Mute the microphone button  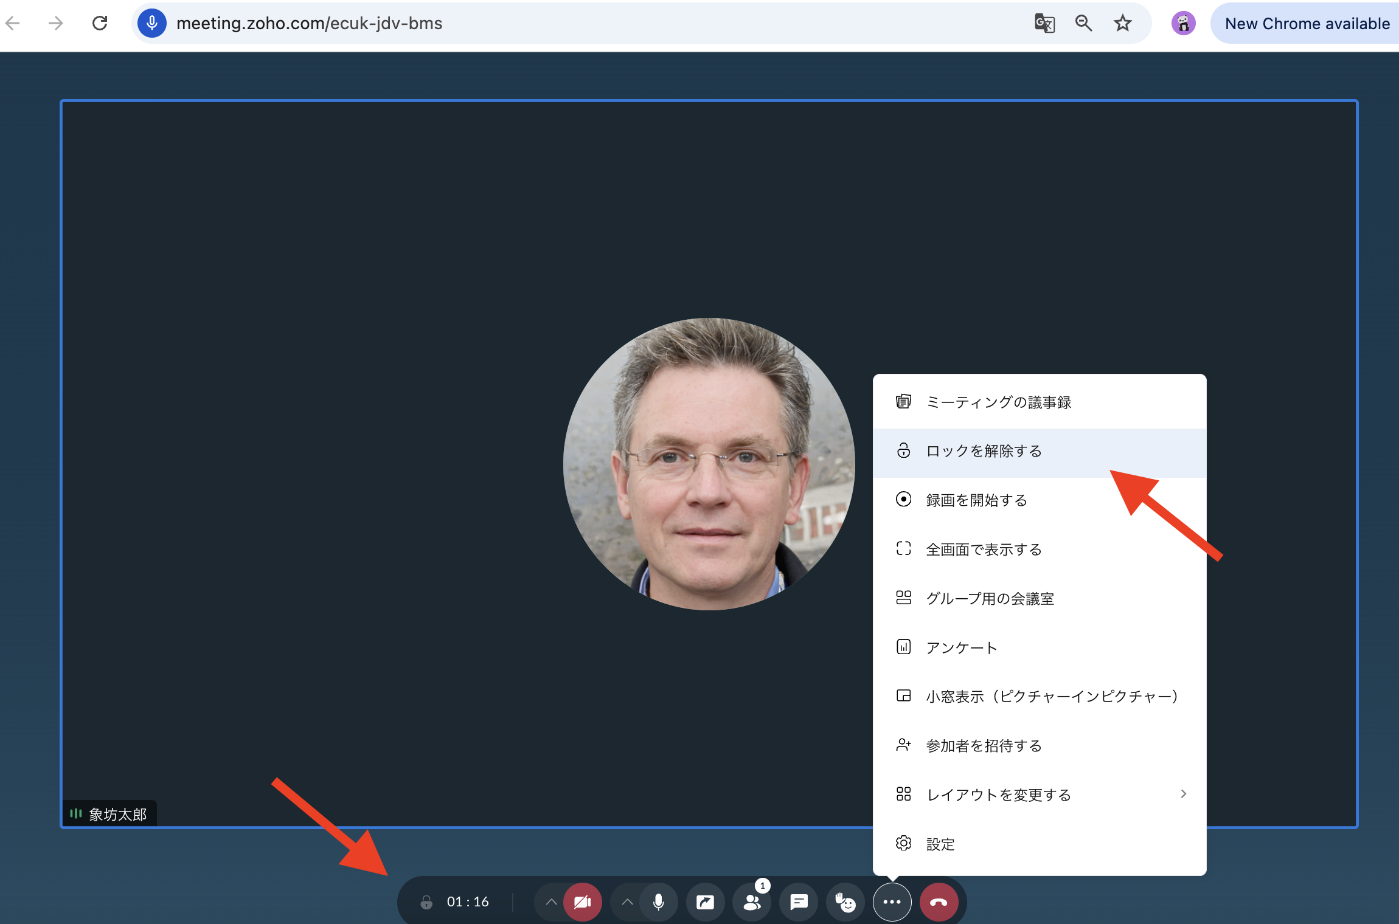point(658,902)
